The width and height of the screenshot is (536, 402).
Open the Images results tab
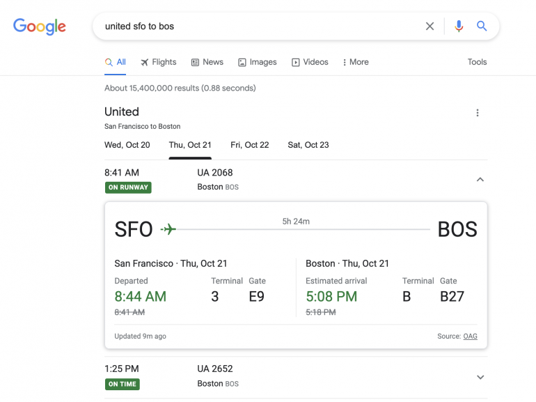tap(258, 62)
